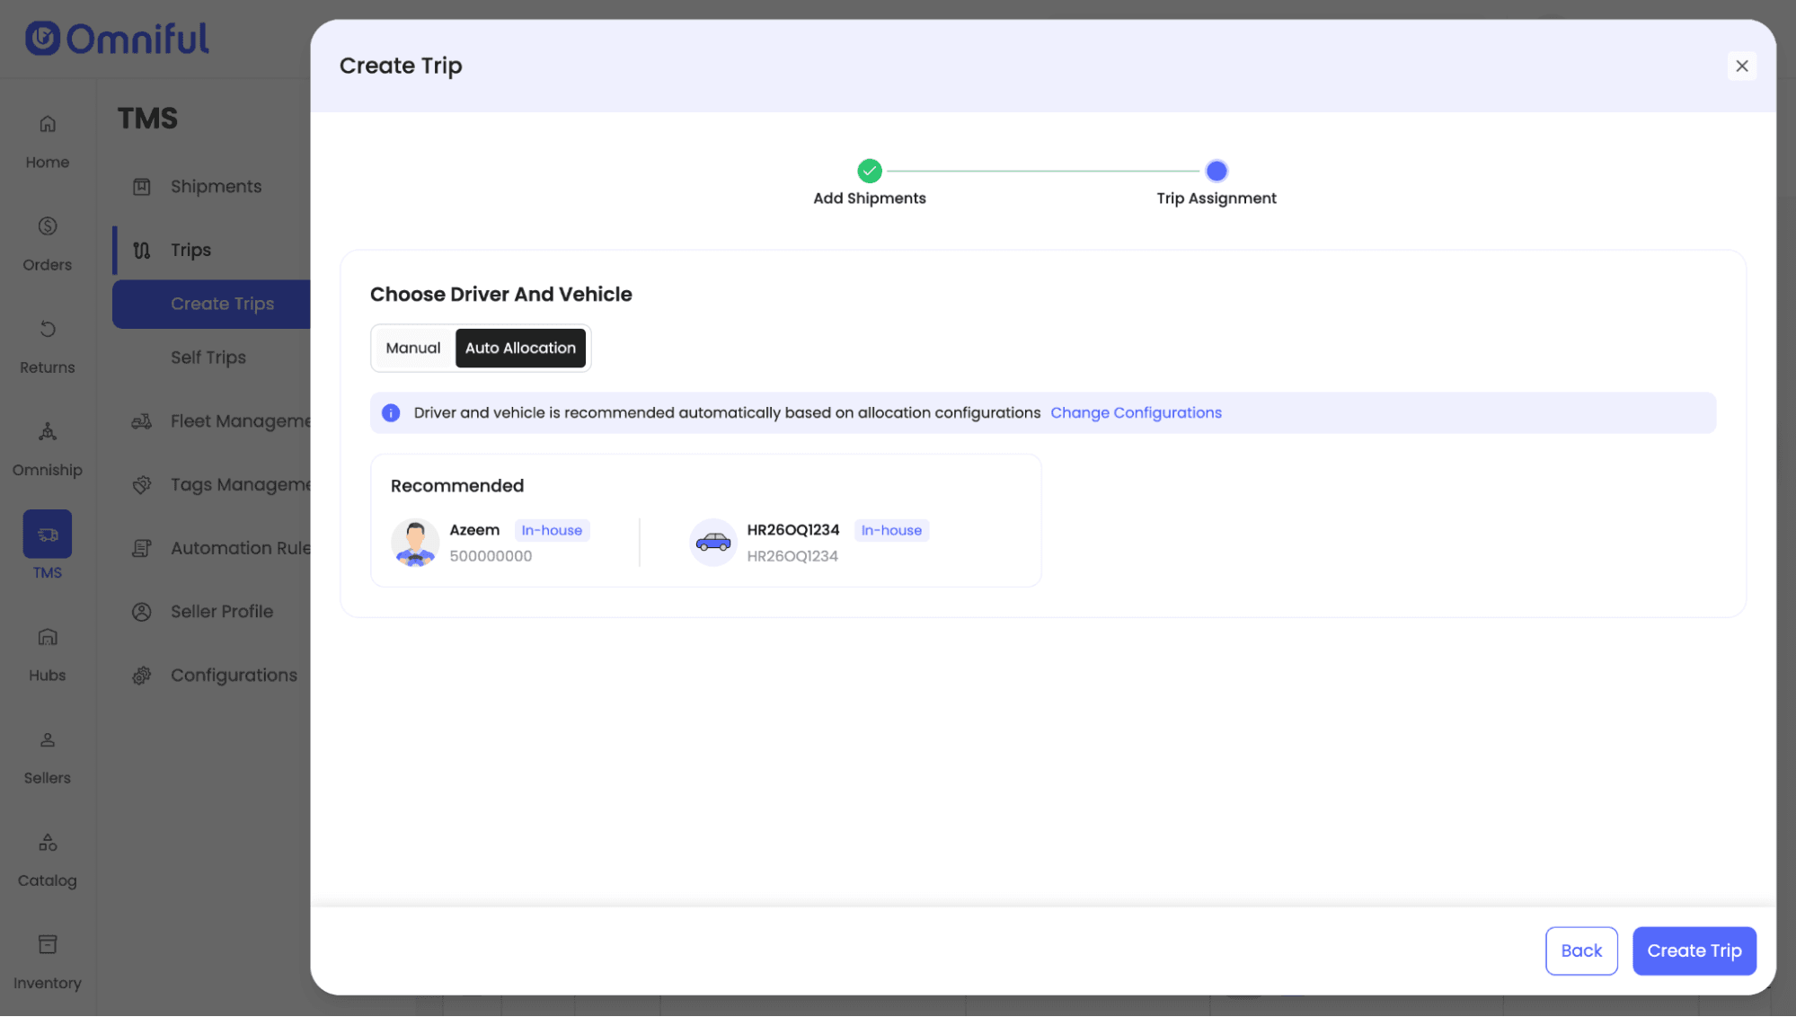Screen dimensions: 1796x1017
Task: Open the Omniship module icon
Action: coord(48,432)
